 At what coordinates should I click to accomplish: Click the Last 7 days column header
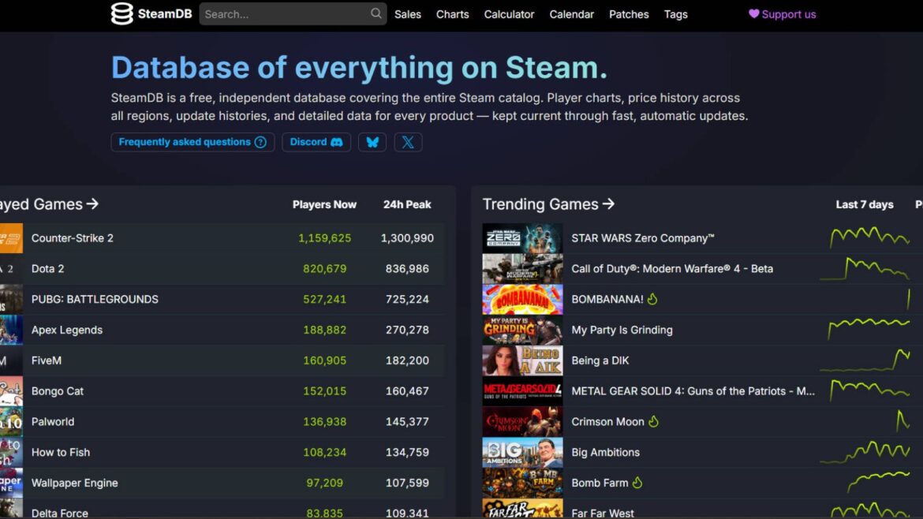[x=864, y=204]
